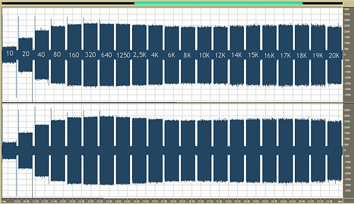
Task: Click the 6K tone burst label
Action: [x=171, y=55]
